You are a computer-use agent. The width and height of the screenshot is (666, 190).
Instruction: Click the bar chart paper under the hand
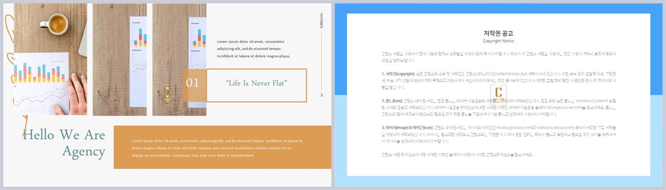pos(42,84)
